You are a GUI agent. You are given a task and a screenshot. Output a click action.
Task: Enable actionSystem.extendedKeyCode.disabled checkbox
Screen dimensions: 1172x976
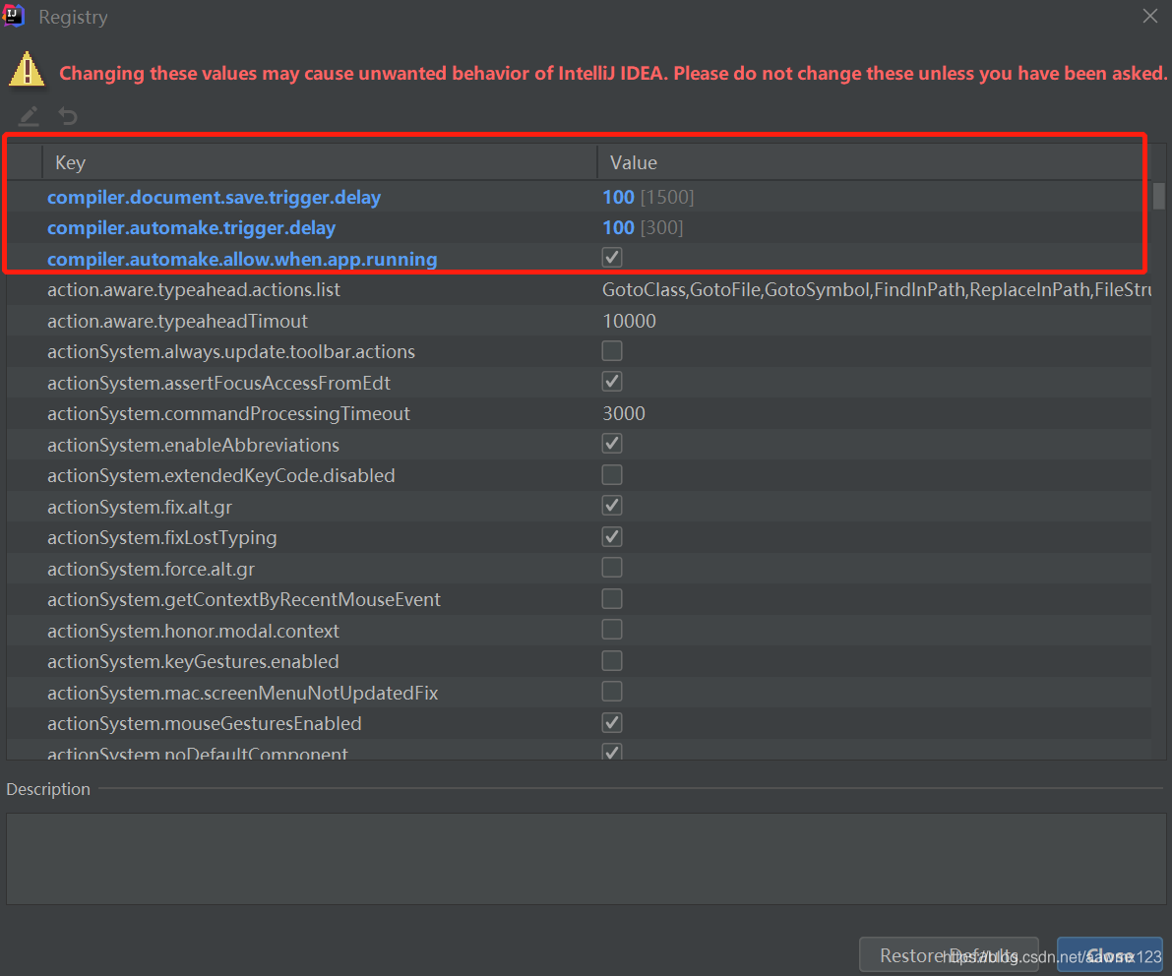point(612,474)
